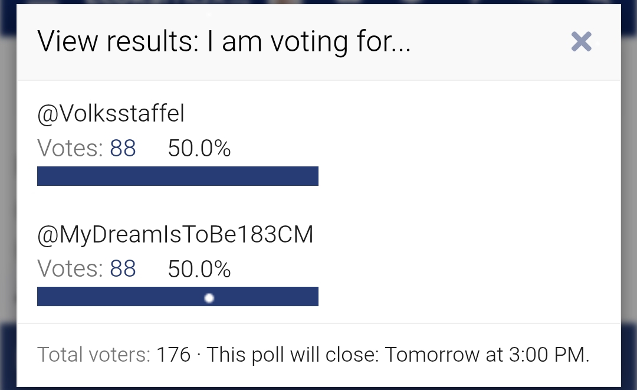Screen dimensions: 637x390
Task: Click the "View results: I am voting for..." title
Action: point(224,42)
